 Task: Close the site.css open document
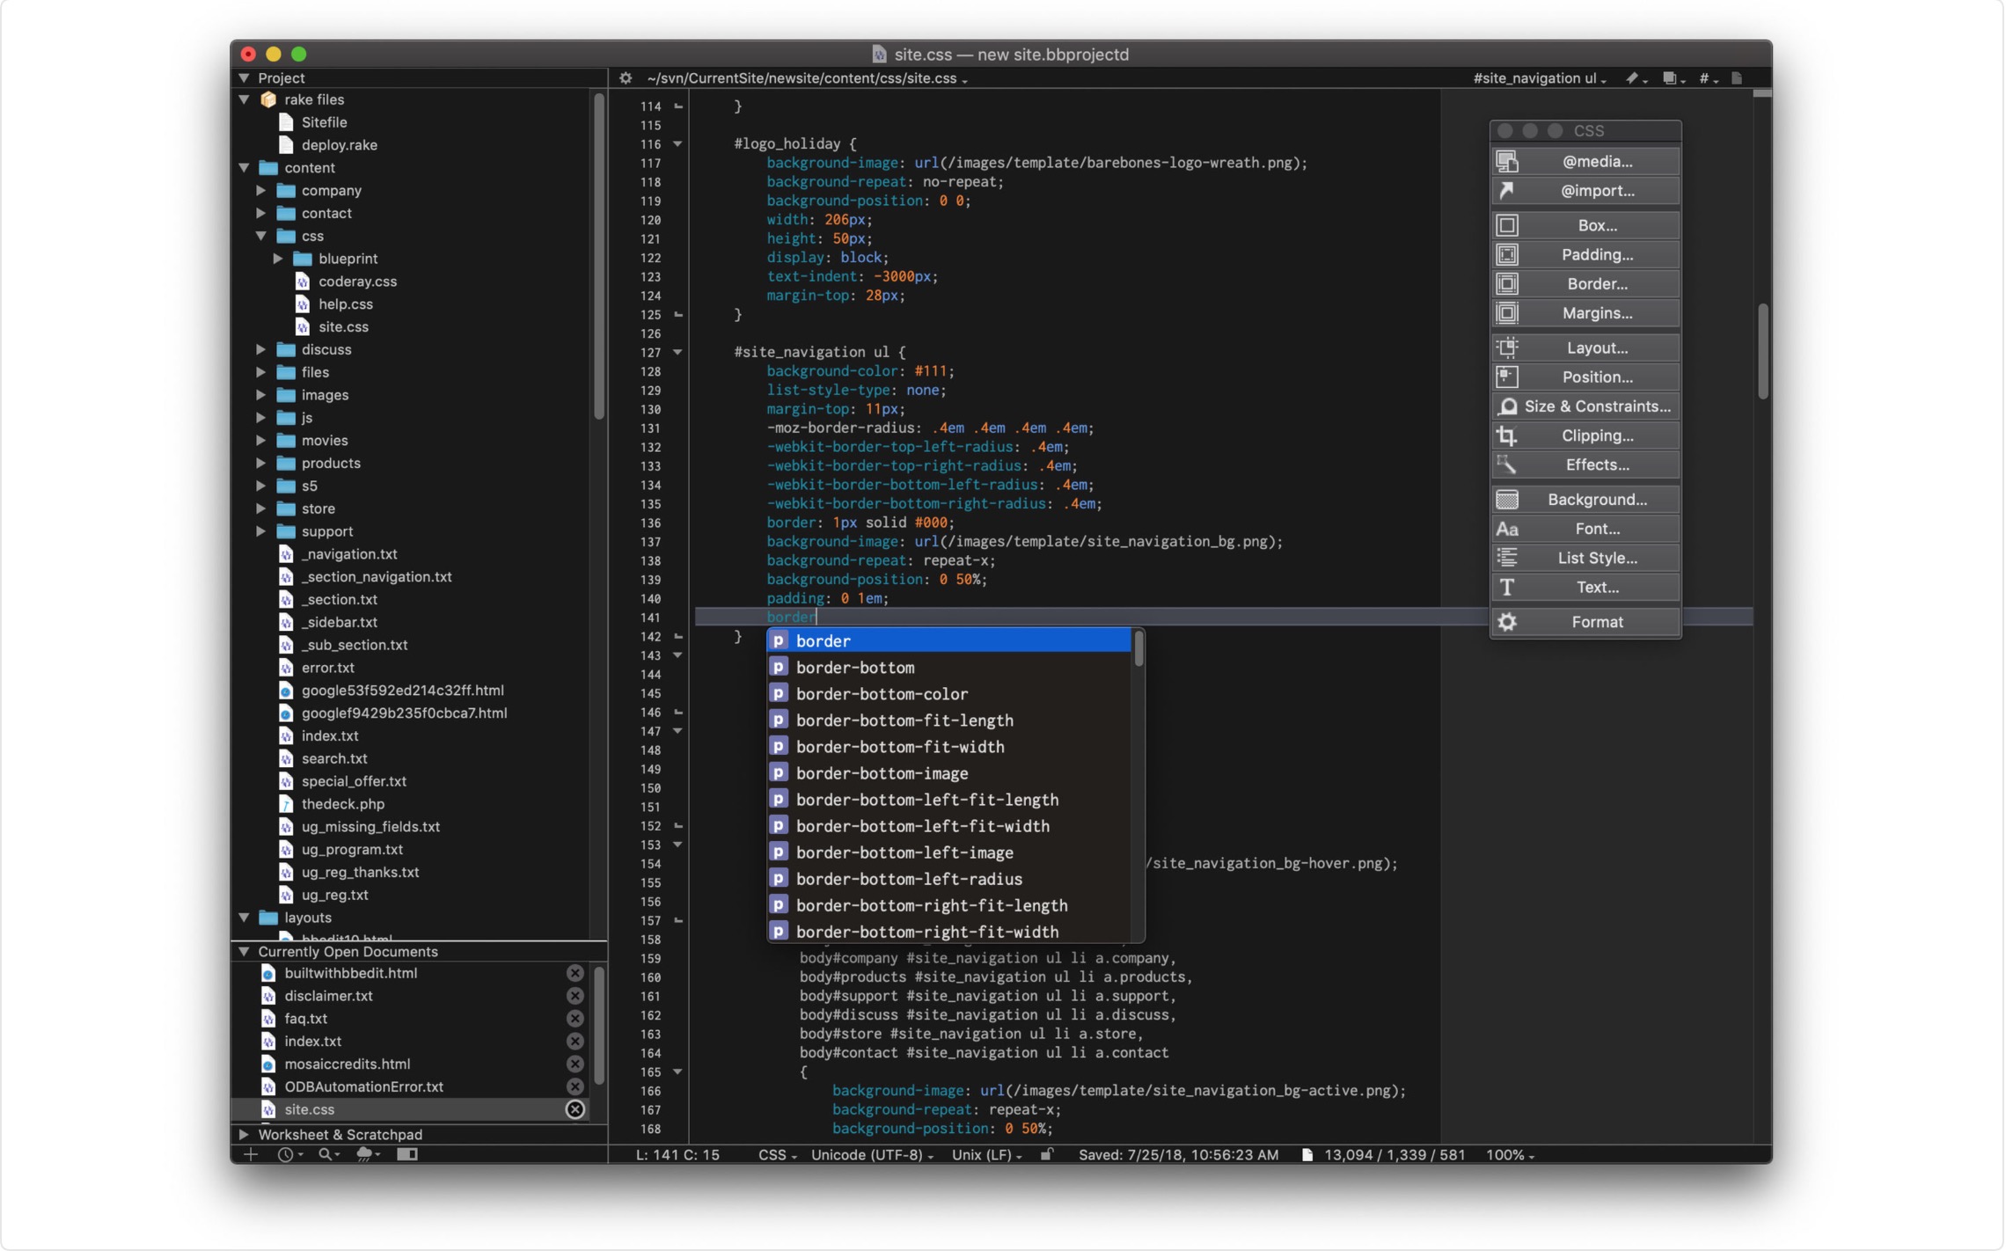pos(575,1109)
